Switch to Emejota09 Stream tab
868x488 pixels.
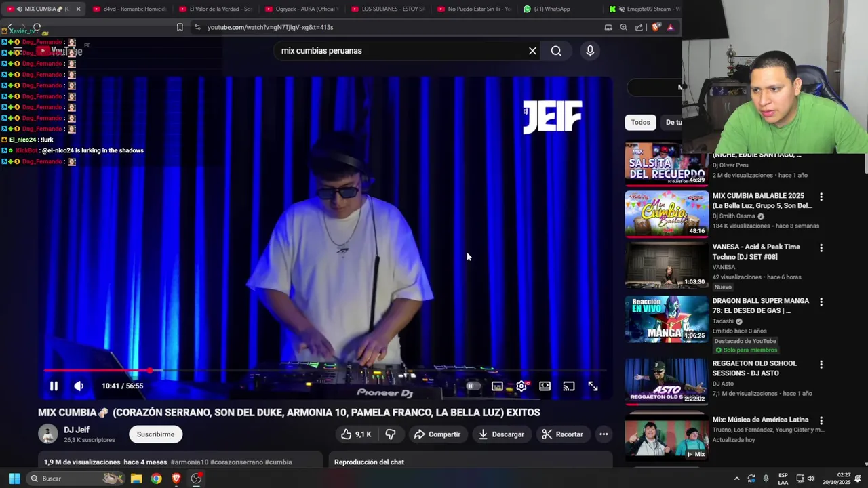pos(644,9)
